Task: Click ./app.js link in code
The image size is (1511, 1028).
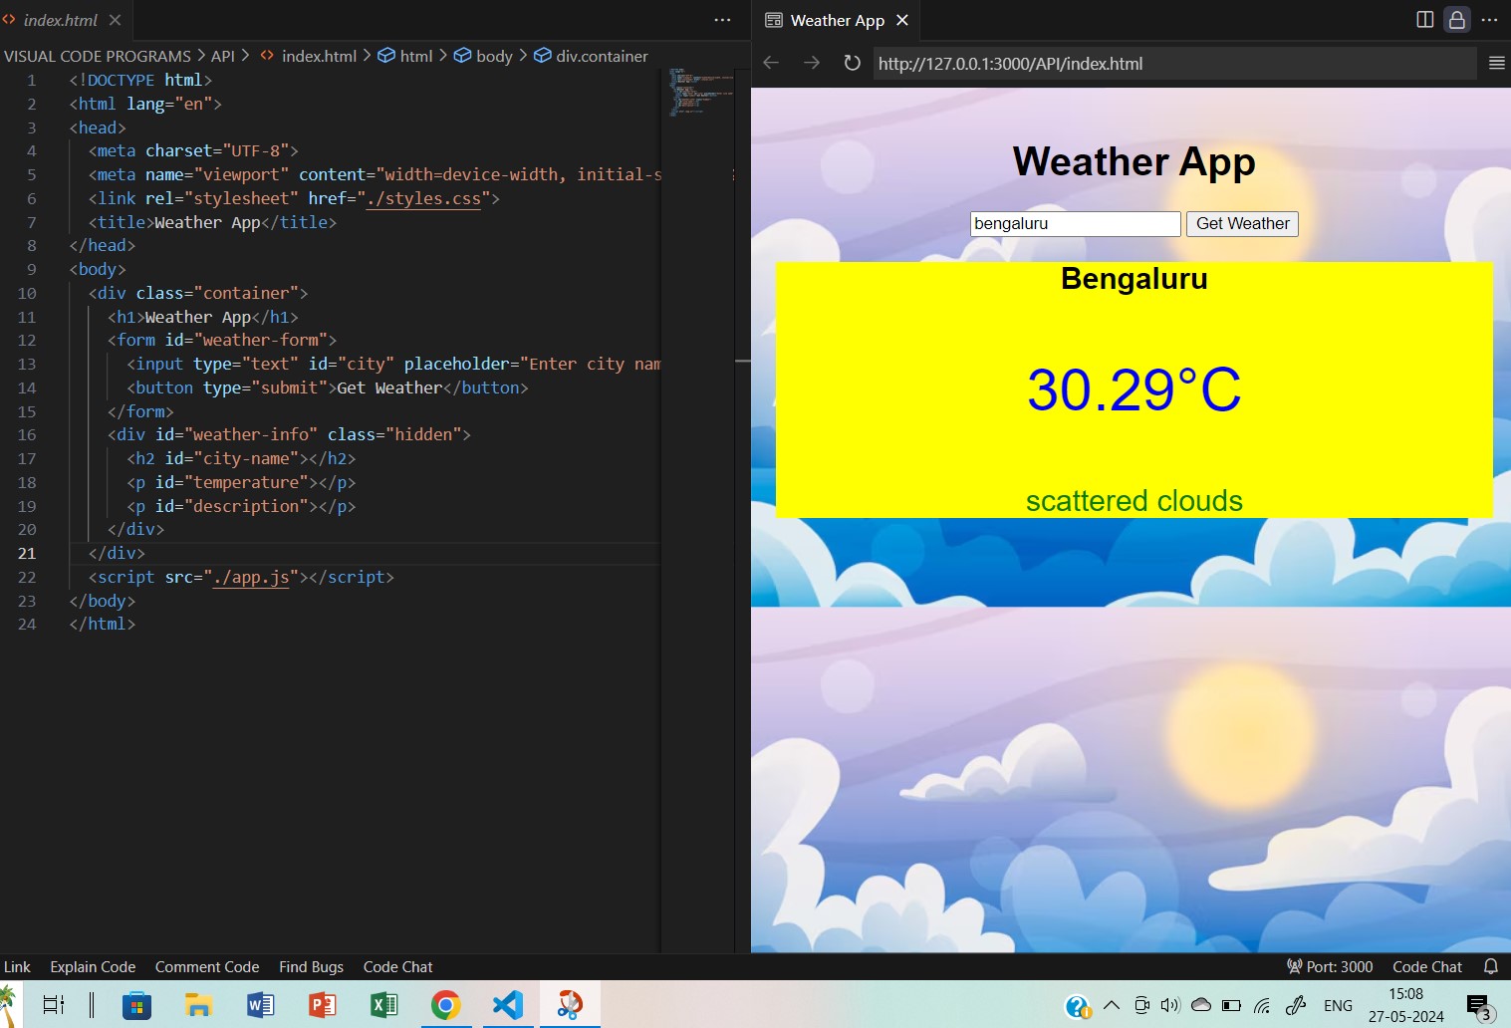Action: tap(251, 577)
